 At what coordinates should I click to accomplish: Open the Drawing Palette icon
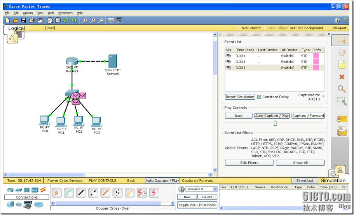pos(111,21)
